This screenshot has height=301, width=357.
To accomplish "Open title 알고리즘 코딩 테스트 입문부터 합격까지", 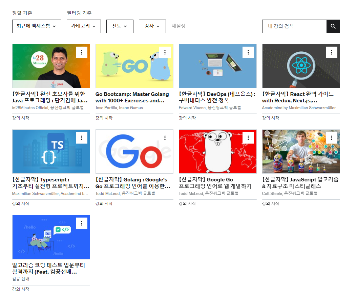I will tap(48, 268).
